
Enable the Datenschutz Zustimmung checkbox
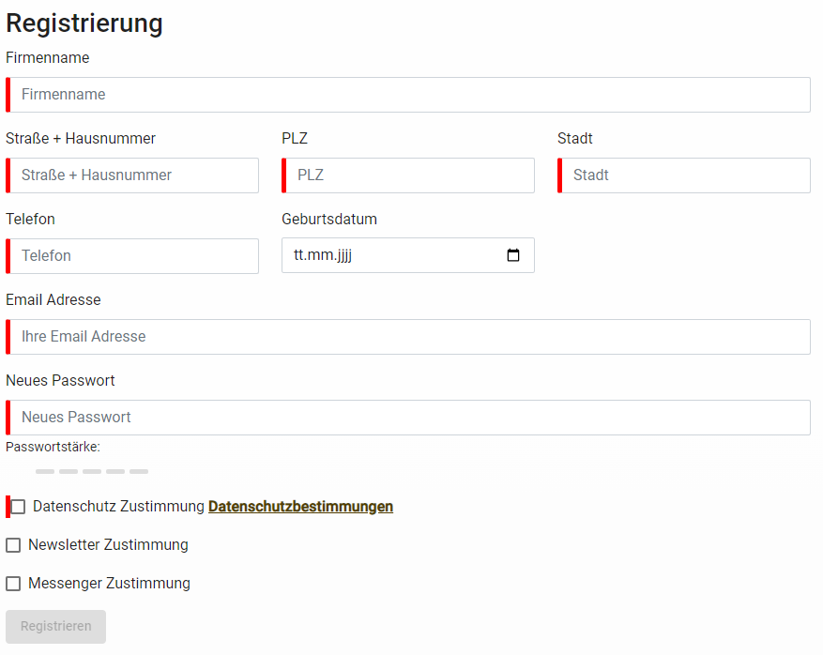click(x=18, y=507)
